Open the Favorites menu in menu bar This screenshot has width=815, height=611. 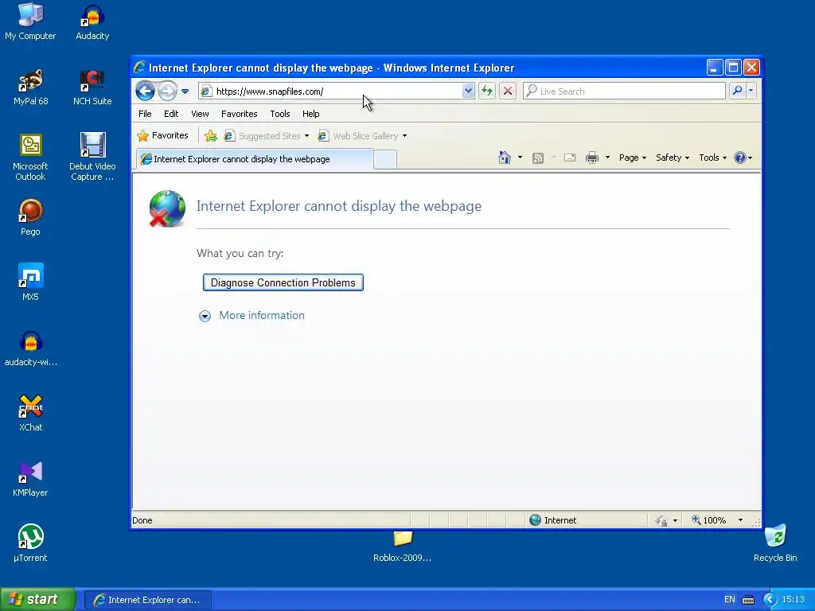[239, 114]
